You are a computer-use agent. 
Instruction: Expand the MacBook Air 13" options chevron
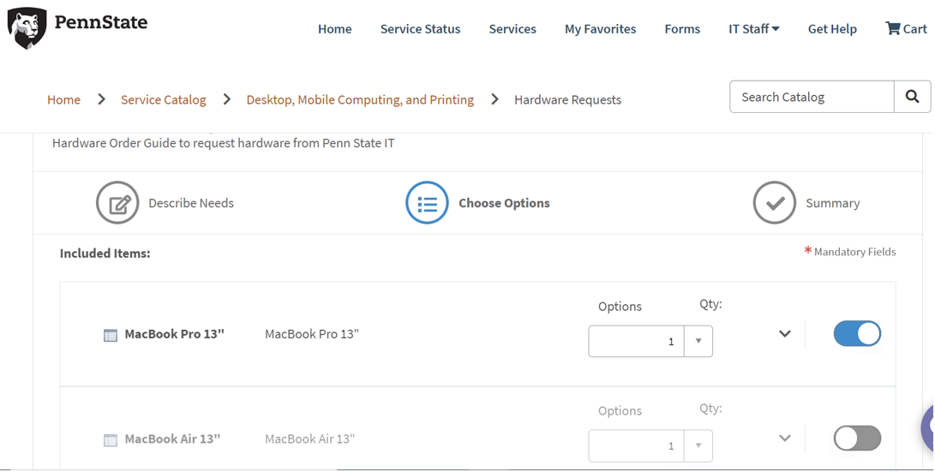tap(784, 438)
